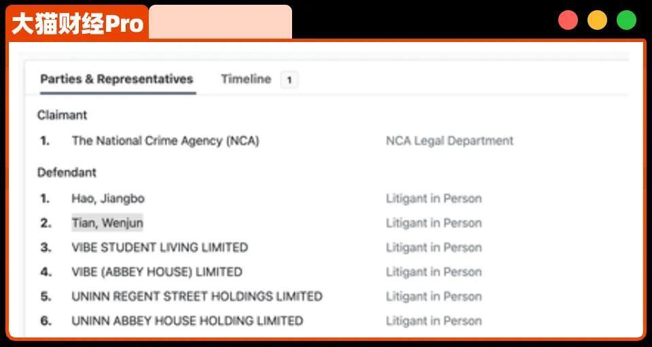Click highlighted name Tian, Wenjun
This screenshot has height=347, width=652.
pos(107,223)
